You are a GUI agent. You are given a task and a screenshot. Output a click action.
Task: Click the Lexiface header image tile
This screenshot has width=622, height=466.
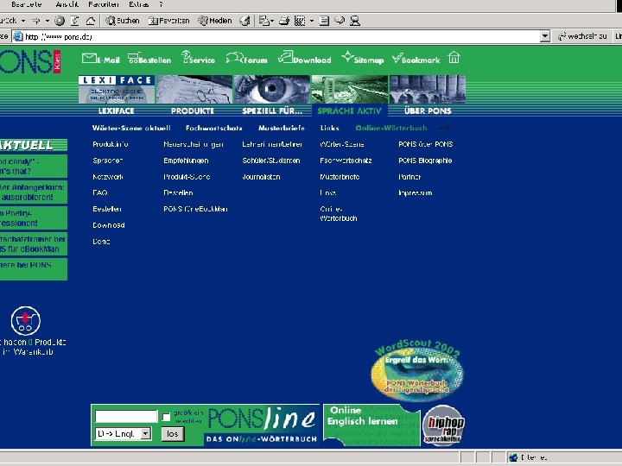(117, 89)
